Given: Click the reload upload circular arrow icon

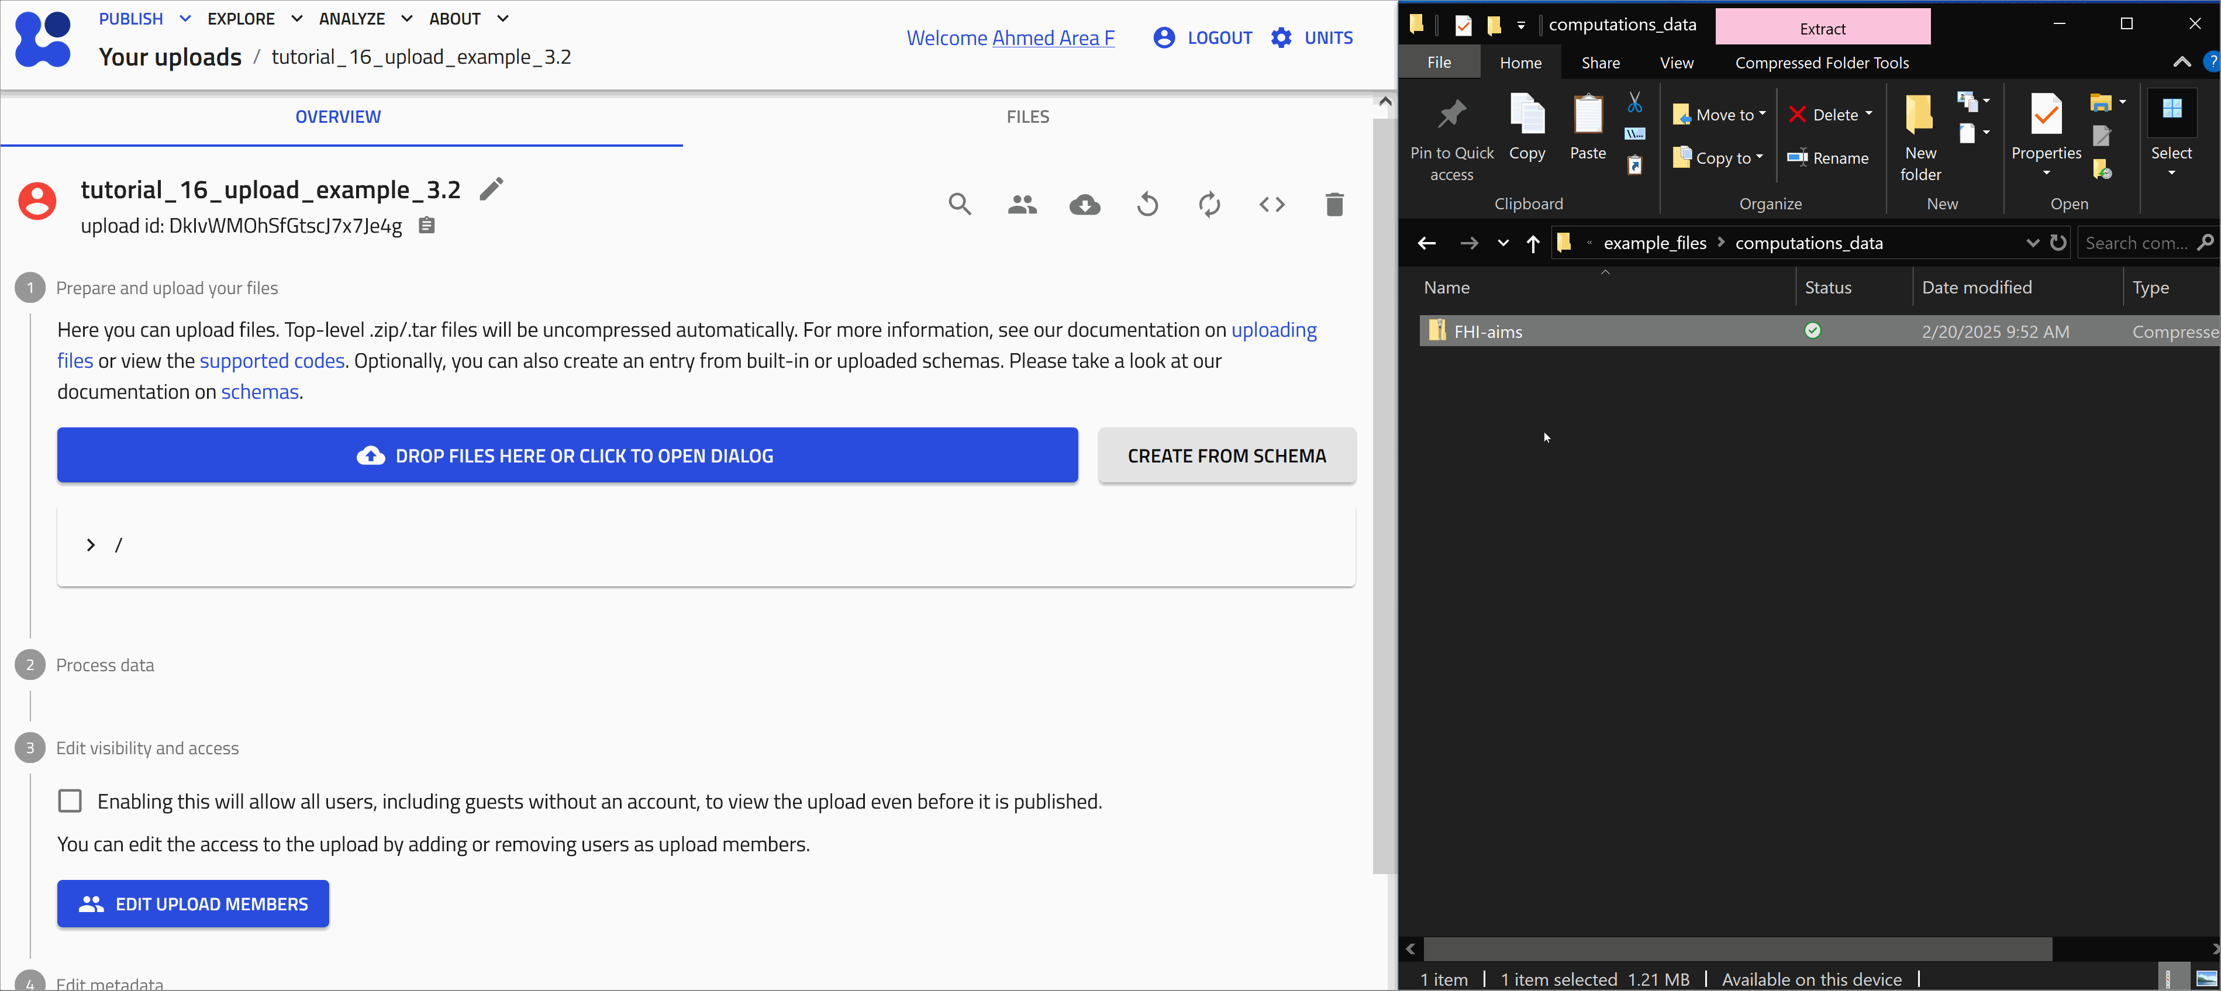Looking at the screenshot, I should (x=1147, y=205).
